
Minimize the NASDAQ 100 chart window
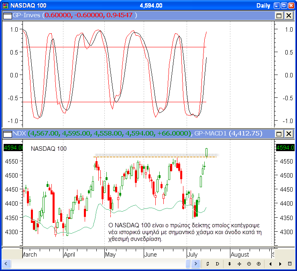tap(277, 6)
